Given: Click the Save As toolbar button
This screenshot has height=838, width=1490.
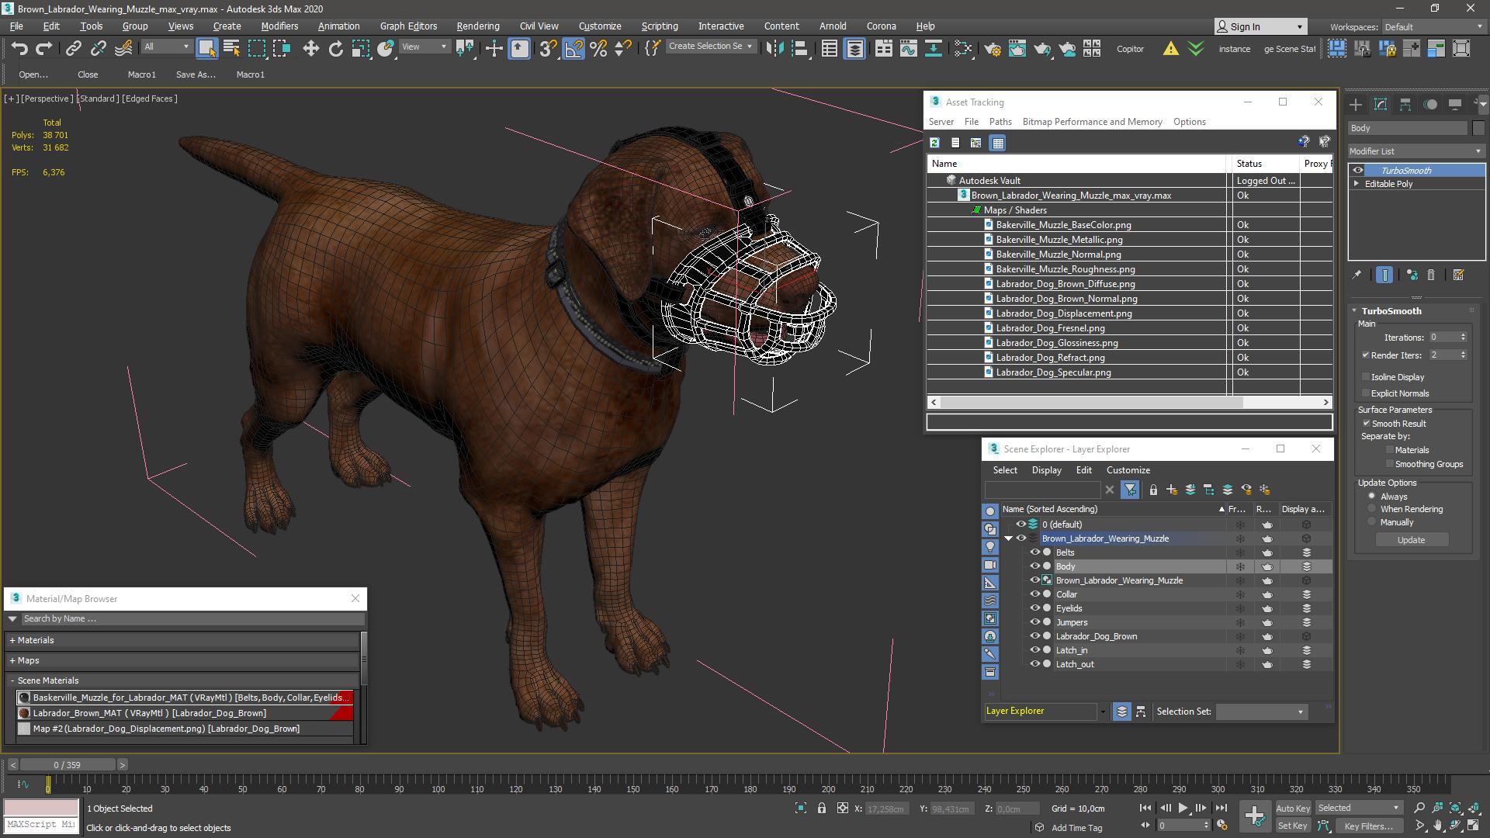Looking at the screenshot, I should click(196, 74).
